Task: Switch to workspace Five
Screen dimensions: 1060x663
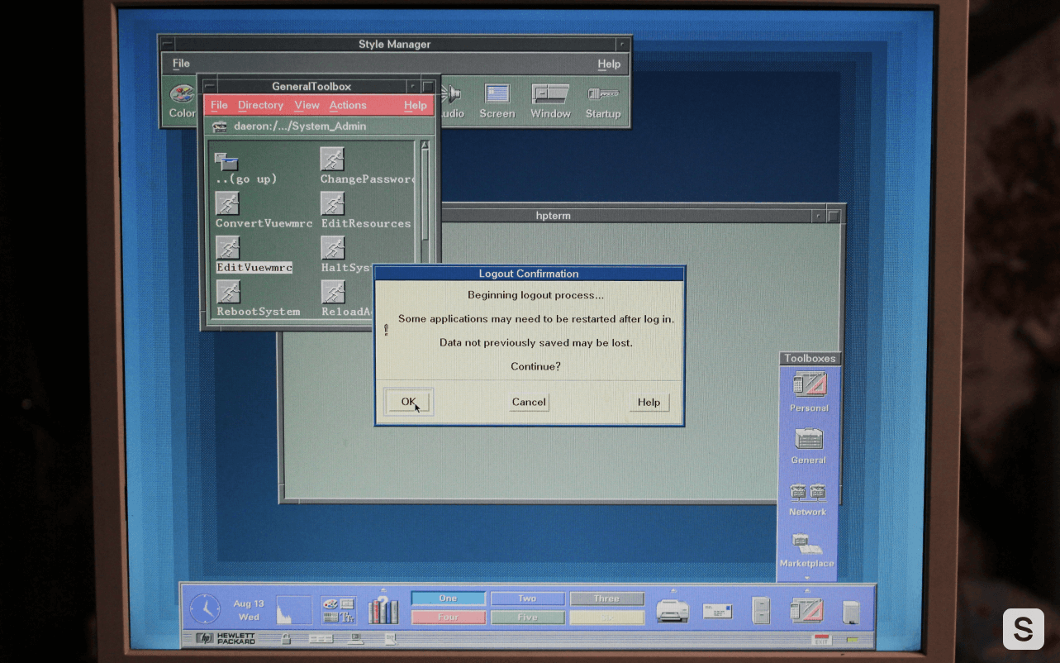Action: [x=527, y=618]
